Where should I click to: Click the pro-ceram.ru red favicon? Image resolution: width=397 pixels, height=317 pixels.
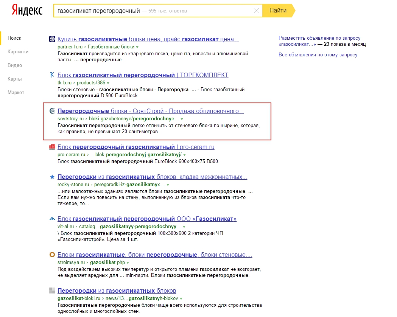(x=52, y=147)
